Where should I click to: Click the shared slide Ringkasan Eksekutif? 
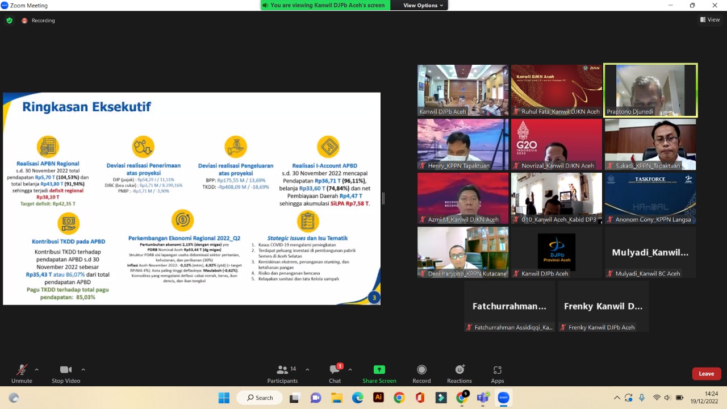tap(191, 199)
